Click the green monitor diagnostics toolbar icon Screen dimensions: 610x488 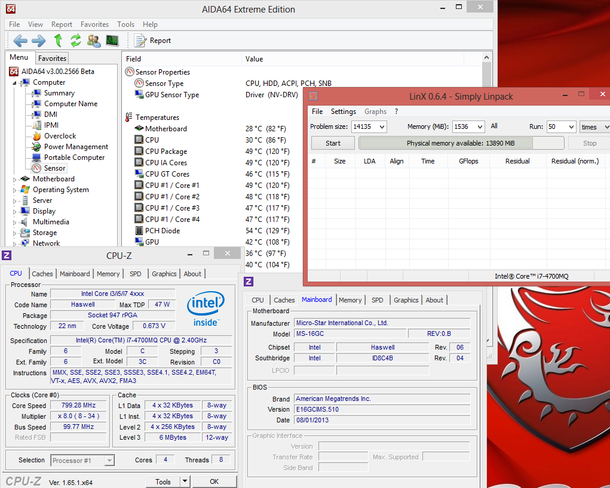pyautogui.click(x=112, y=41)
